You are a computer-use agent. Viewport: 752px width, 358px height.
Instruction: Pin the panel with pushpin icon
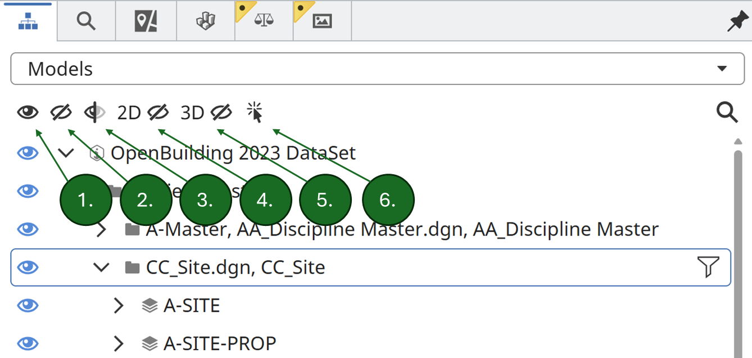[x=737, y=22]
